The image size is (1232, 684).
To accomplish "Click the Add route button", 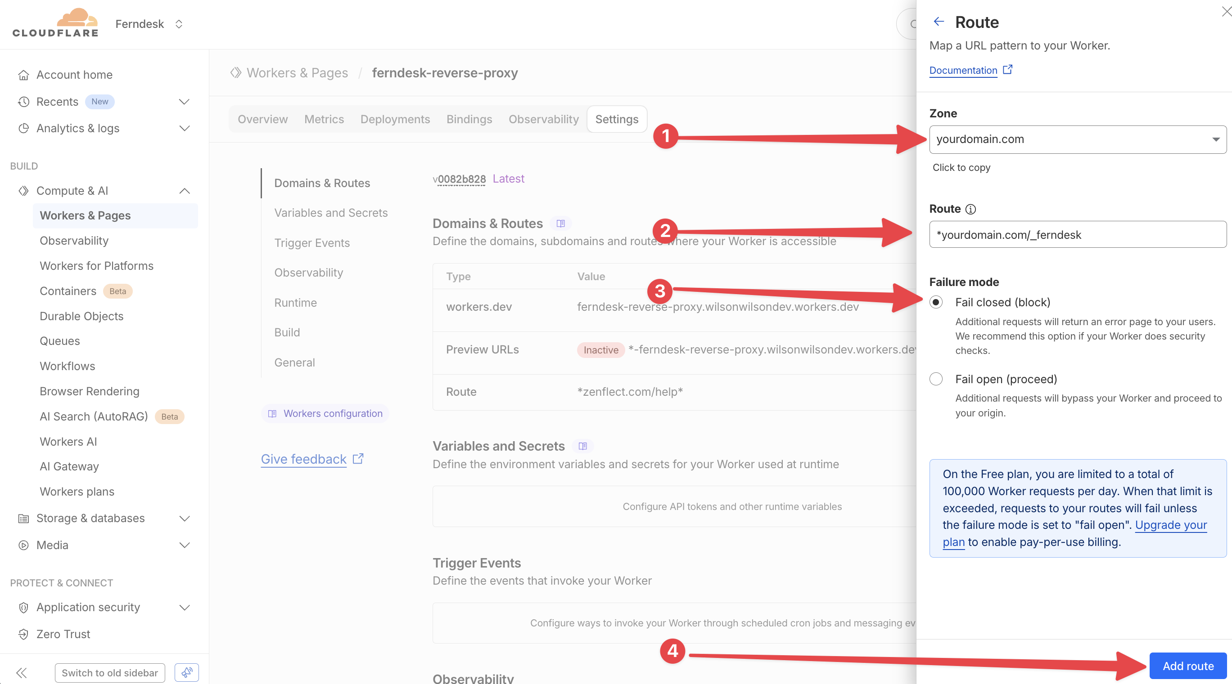I will (x=1187, y=666).
